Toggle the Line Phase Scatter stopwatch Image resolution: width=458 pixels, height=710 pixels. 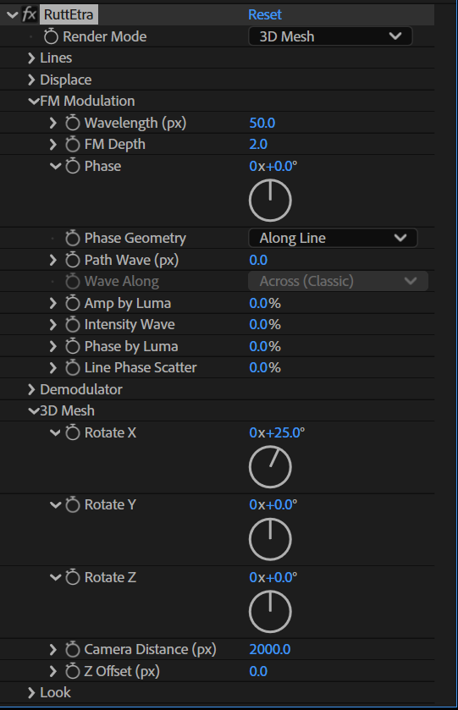pyautogui.click(x=73, y=367)
